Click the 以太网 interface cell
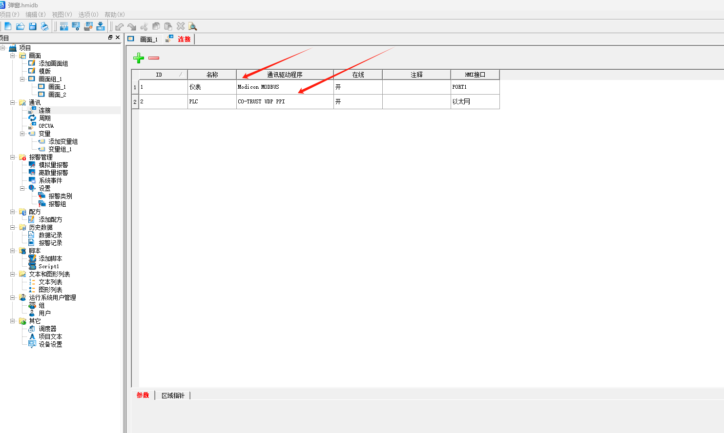This screenshot has width=724, height=433. point(475,101)
